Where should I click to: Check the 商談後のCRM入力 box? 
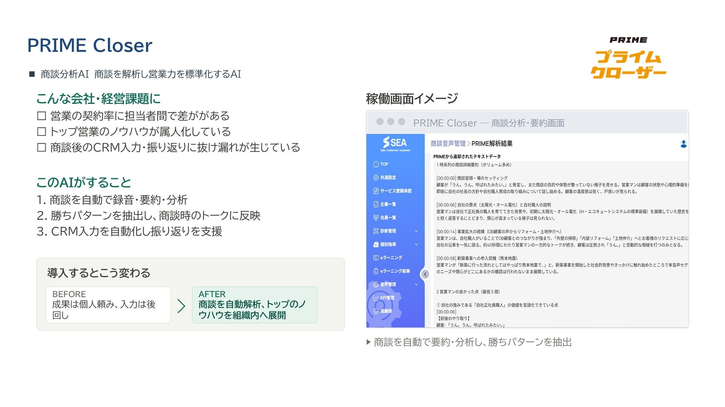pyautogui.click(x=42, y=147)
